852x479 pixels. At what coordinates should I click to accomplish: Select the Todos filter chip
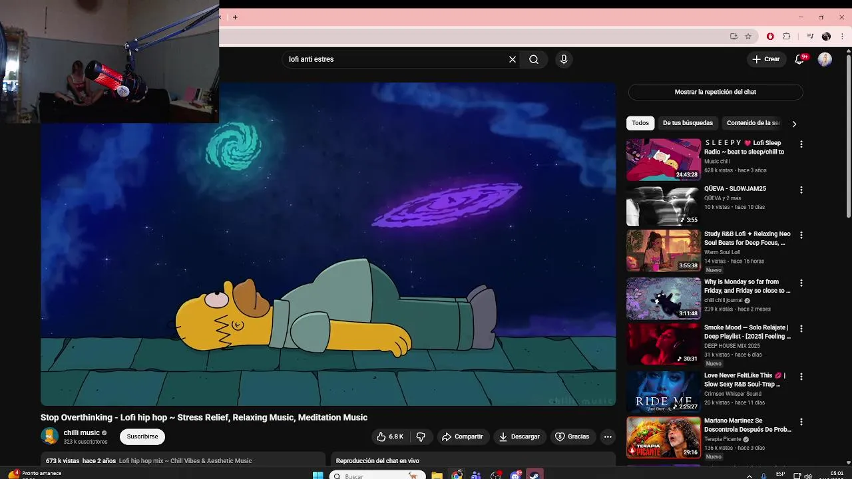tap(640, 123)
